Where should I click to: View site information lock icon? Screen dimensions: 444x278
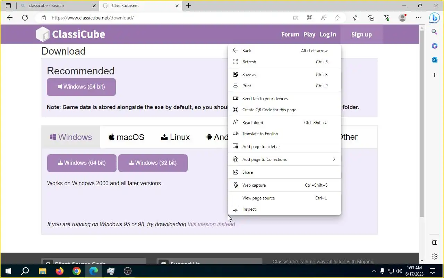click(x=43, y=18)
